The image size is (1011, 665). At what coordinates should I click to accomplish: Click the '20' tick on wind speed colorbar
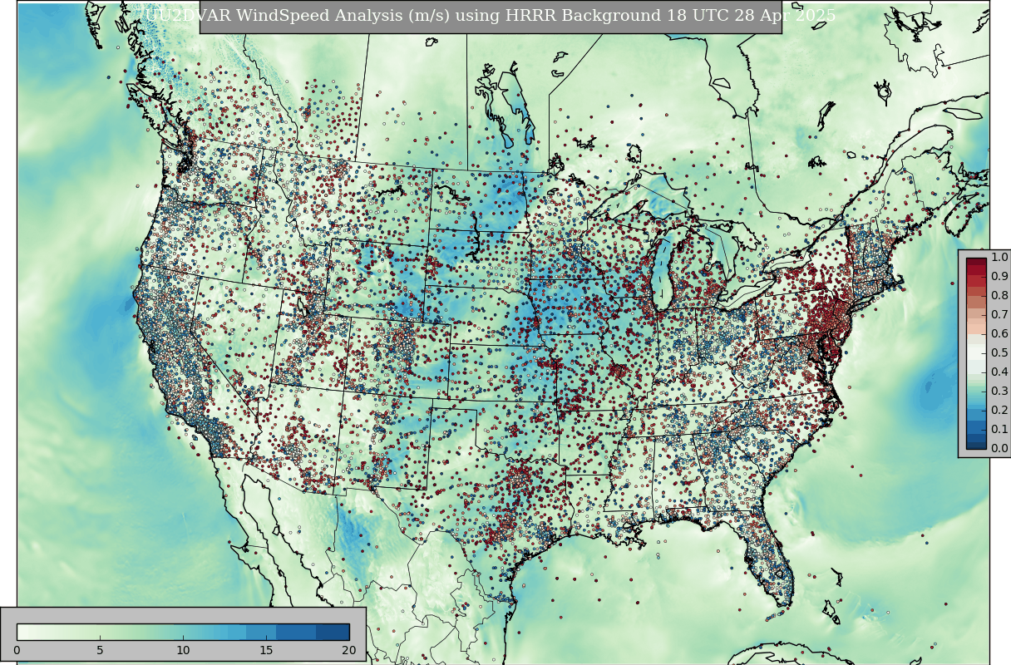tap(348, 650)
